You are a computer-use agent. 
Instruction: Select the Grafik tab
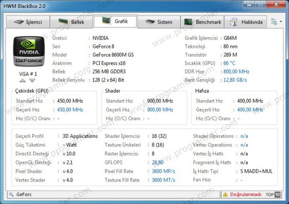tap(116, 21)
